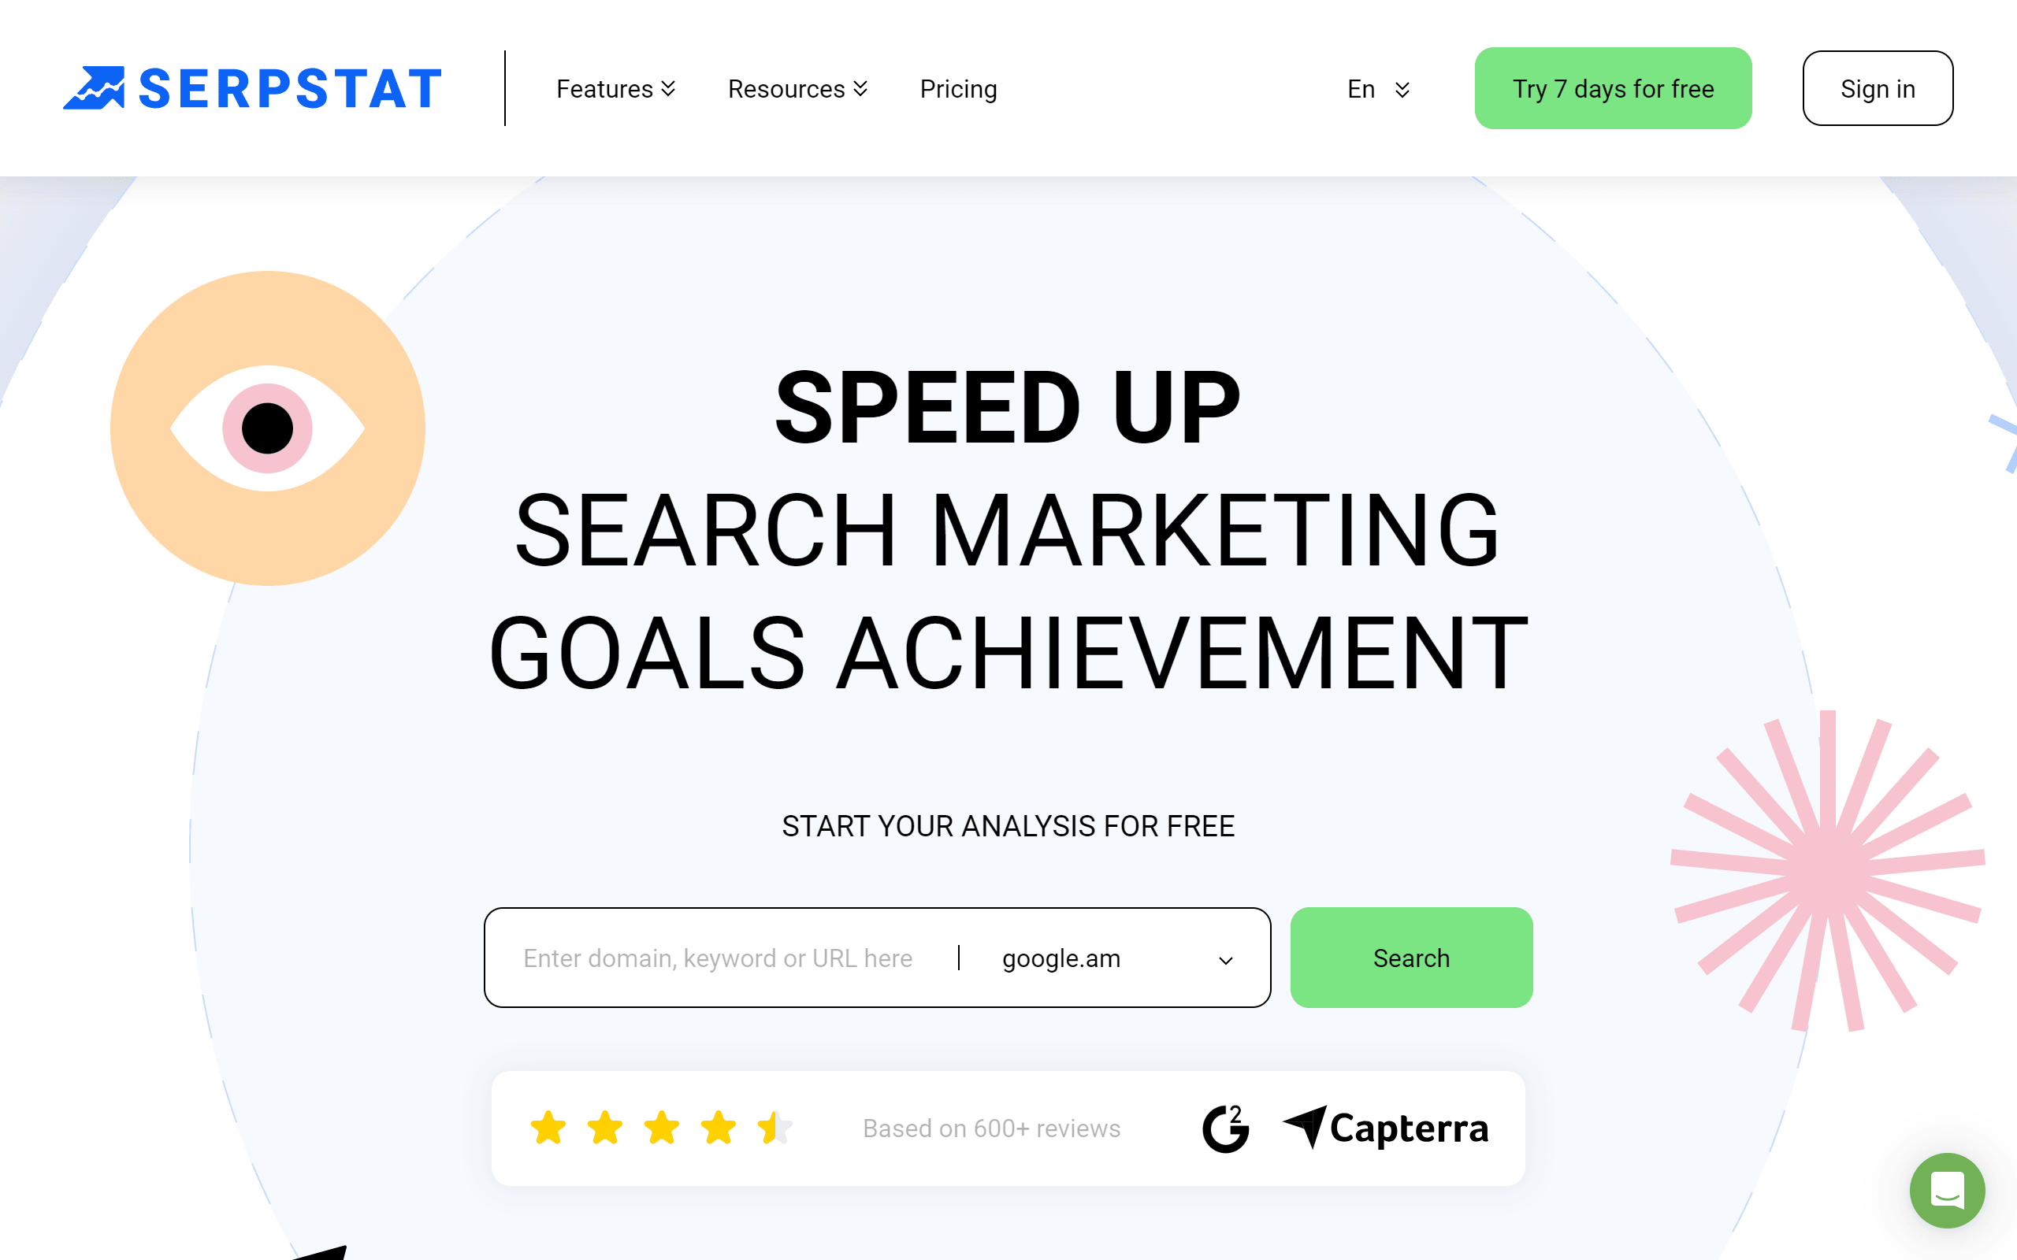This screenshot has width=2017, height=1260.
Task: Click the Try 7 days for free button
Action: coord(1614,88)
